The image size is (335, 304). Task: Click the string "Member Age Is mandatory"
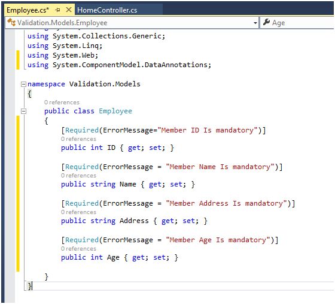click(x=218, y=240)
